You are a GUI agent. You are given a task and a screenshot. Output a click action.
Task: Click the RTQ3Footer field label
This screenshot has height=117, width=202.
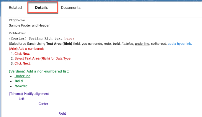(x=17, y=20)
